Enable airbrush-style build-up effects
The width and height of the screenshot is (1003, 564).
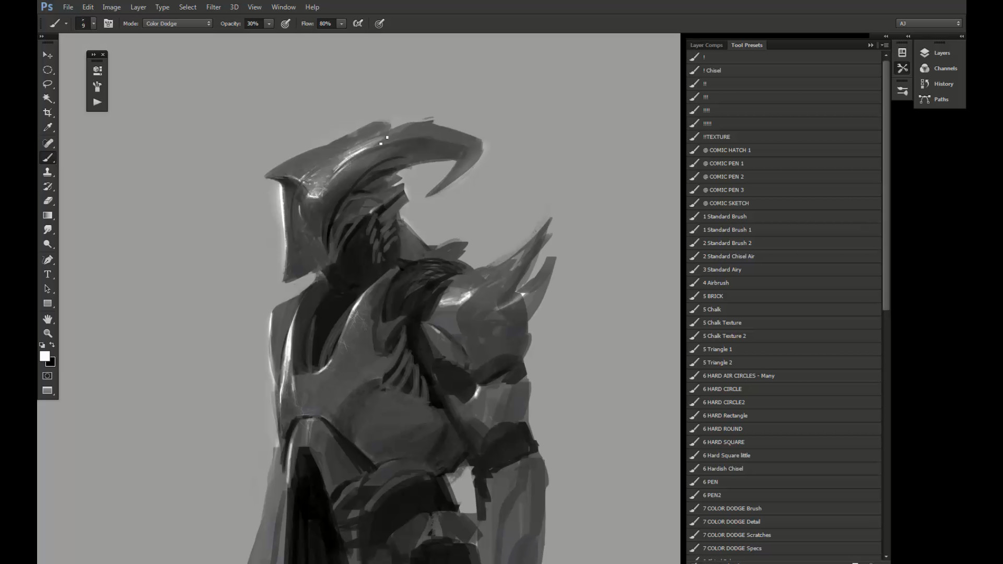click(358, 23)
